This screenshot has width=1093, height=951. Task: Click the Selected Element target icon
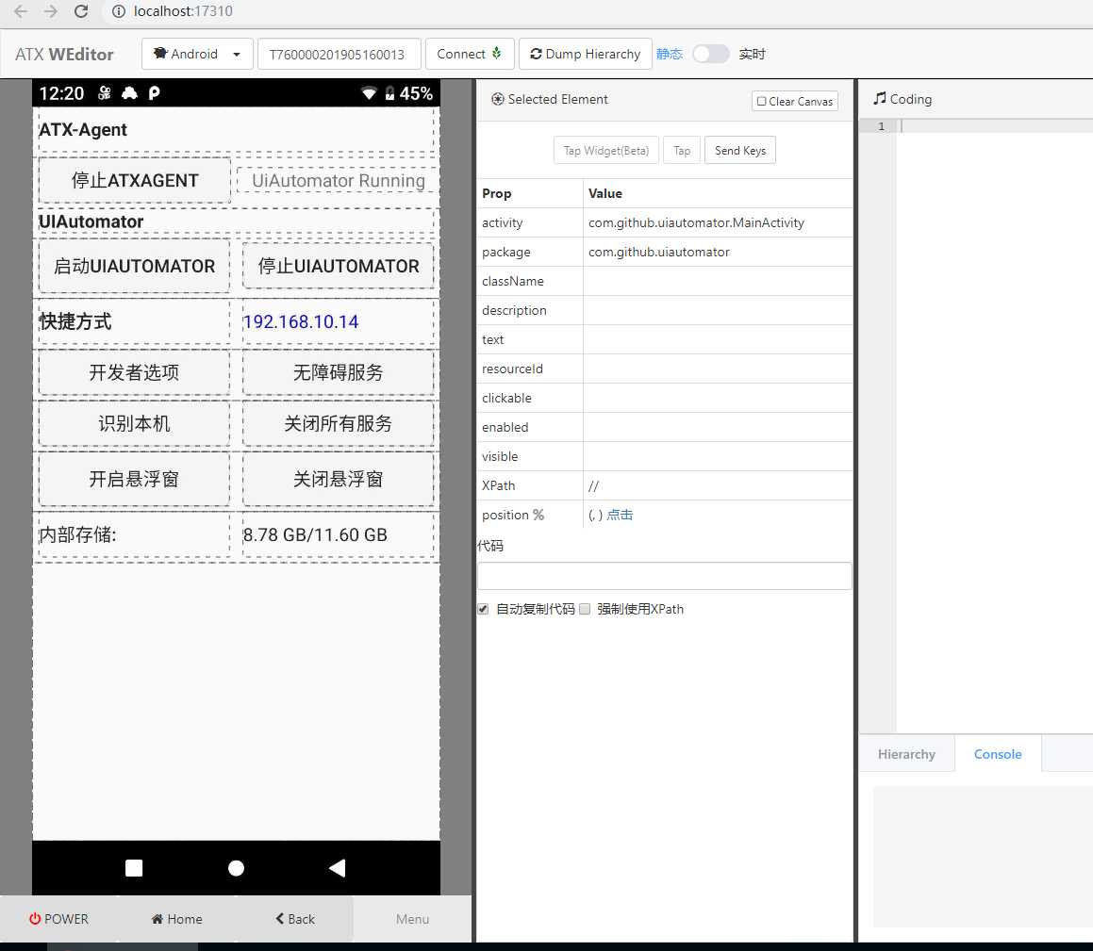[498, 99]
